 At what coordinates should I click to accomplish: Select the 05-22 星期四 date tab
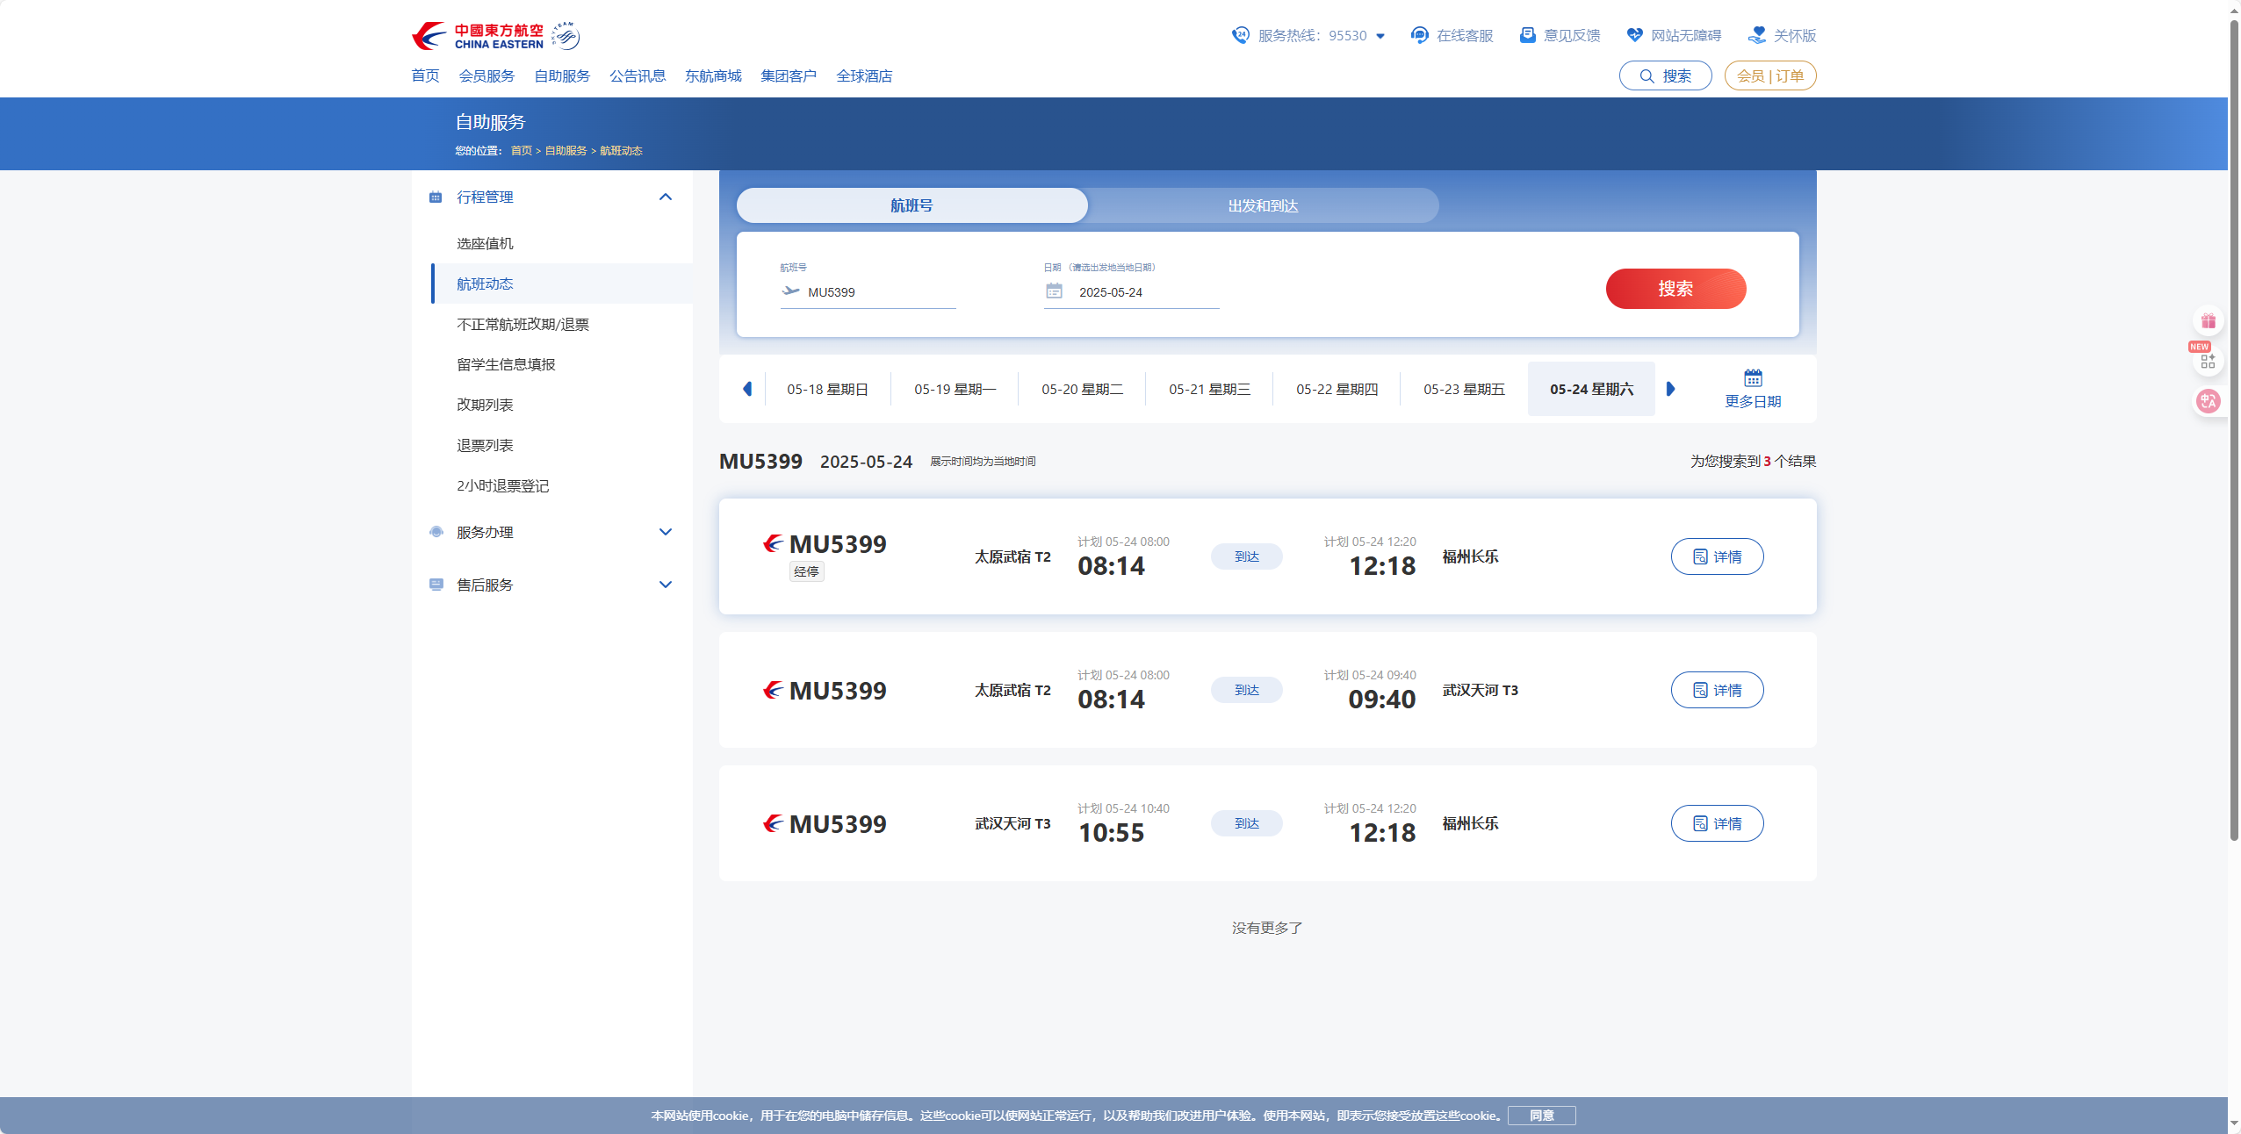tap(1337, 389)
